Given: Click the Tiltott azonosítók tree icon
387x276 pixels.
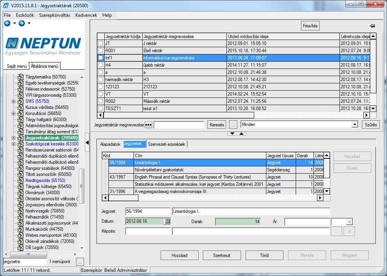Looking at the screenshot, I should coord(21,174).
